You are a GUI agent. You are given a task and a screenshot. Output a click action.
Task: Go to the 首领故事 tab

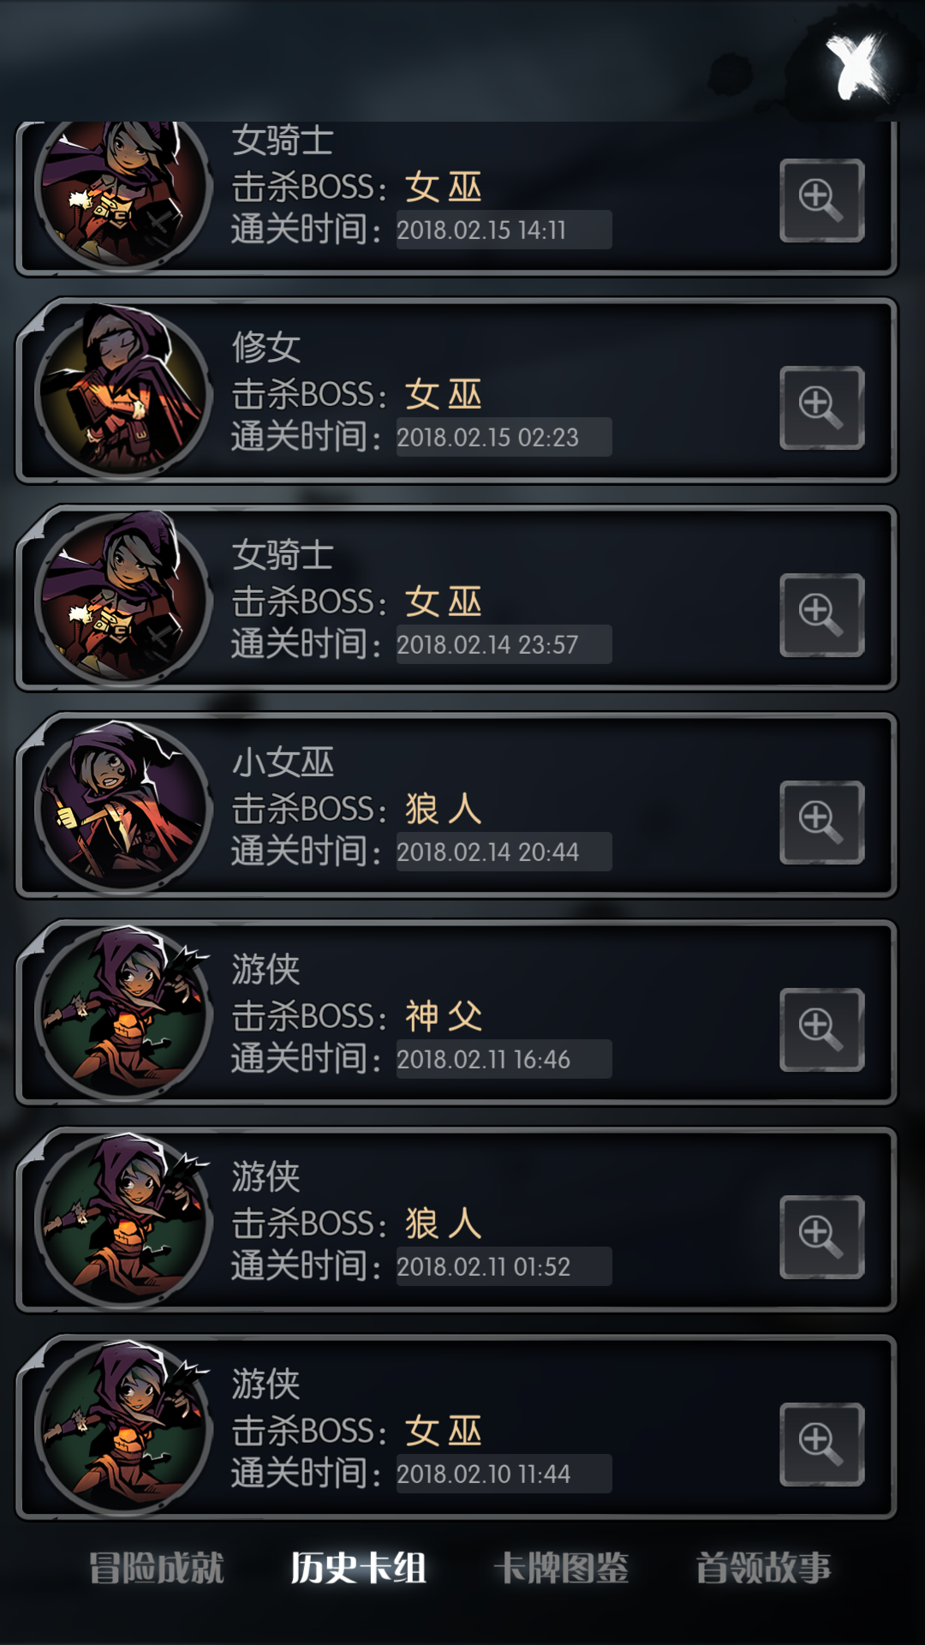point(763,1568)
